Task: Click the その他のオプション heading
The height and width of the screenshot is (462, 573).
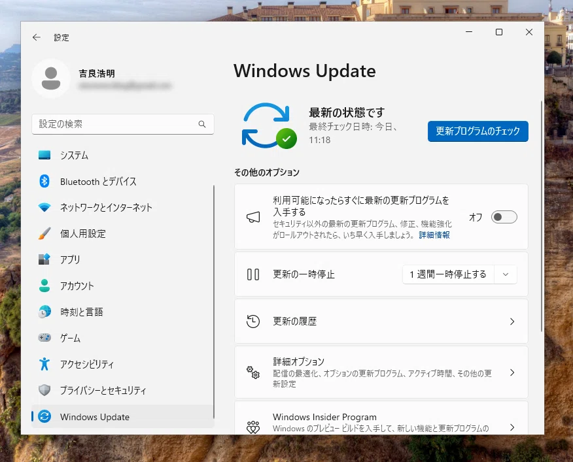Action: pos(267,173)
